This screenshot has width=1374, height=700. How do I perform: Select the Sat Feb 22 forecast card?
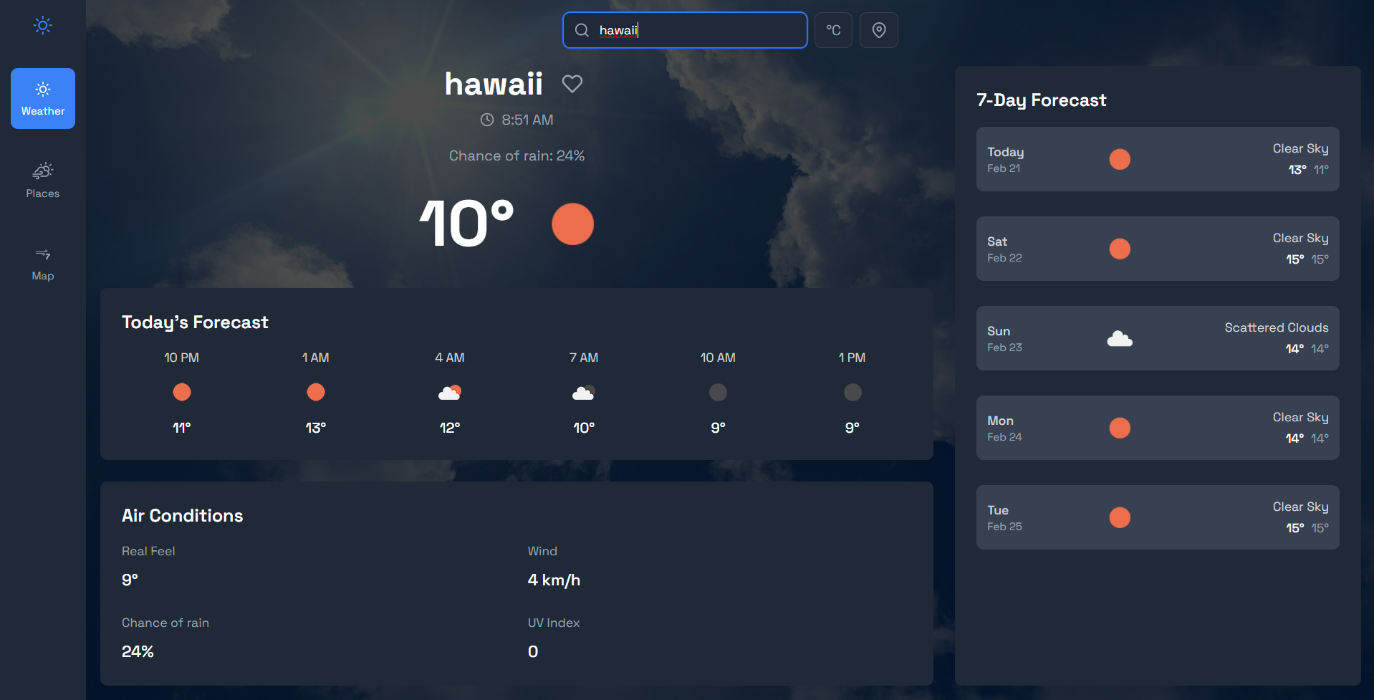(1158, 249)
